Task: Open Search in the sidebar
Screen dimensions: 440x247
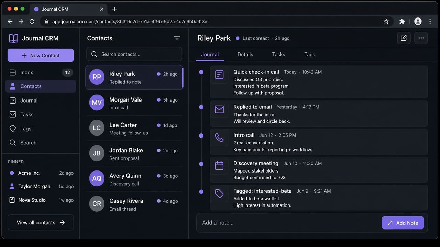Action: 41,143
